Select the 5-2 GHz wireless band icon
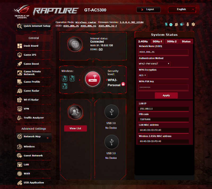 65,86
